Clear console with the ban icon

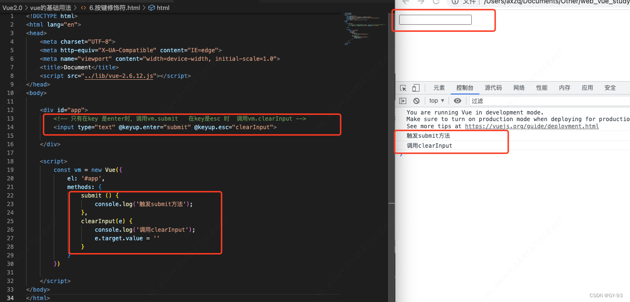416,101
